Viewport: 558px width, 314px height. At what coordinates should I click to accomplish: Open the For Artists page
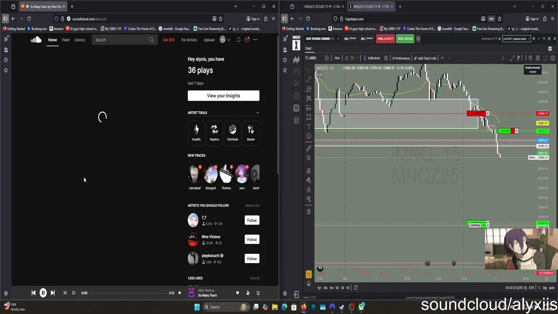(189, 40)
